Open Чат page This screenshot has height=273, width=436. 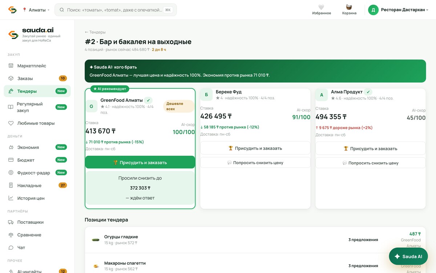(x=37, y=248)
